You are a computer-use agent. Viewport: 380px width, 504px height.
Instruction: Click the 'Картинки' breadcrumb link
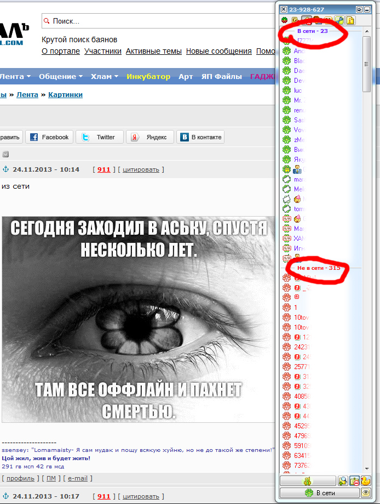(66, 95)
